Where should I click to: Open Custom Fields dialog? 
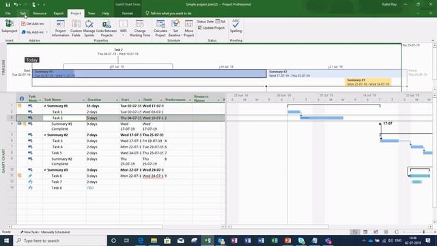(x=76, y=28)
